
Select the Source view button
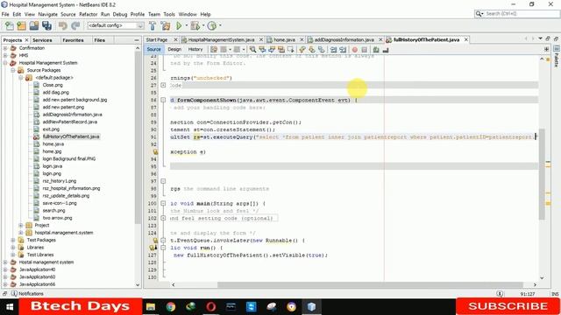154,49
